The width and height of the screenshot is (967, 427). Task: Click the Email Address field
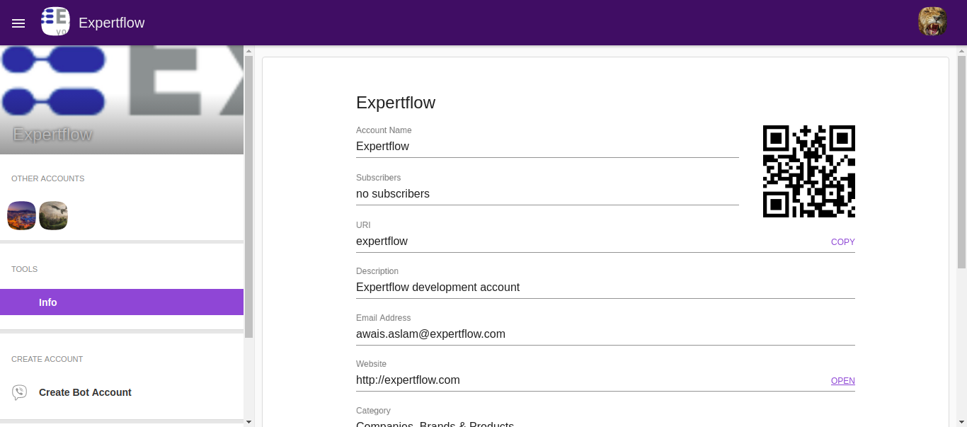pos(605,334)
